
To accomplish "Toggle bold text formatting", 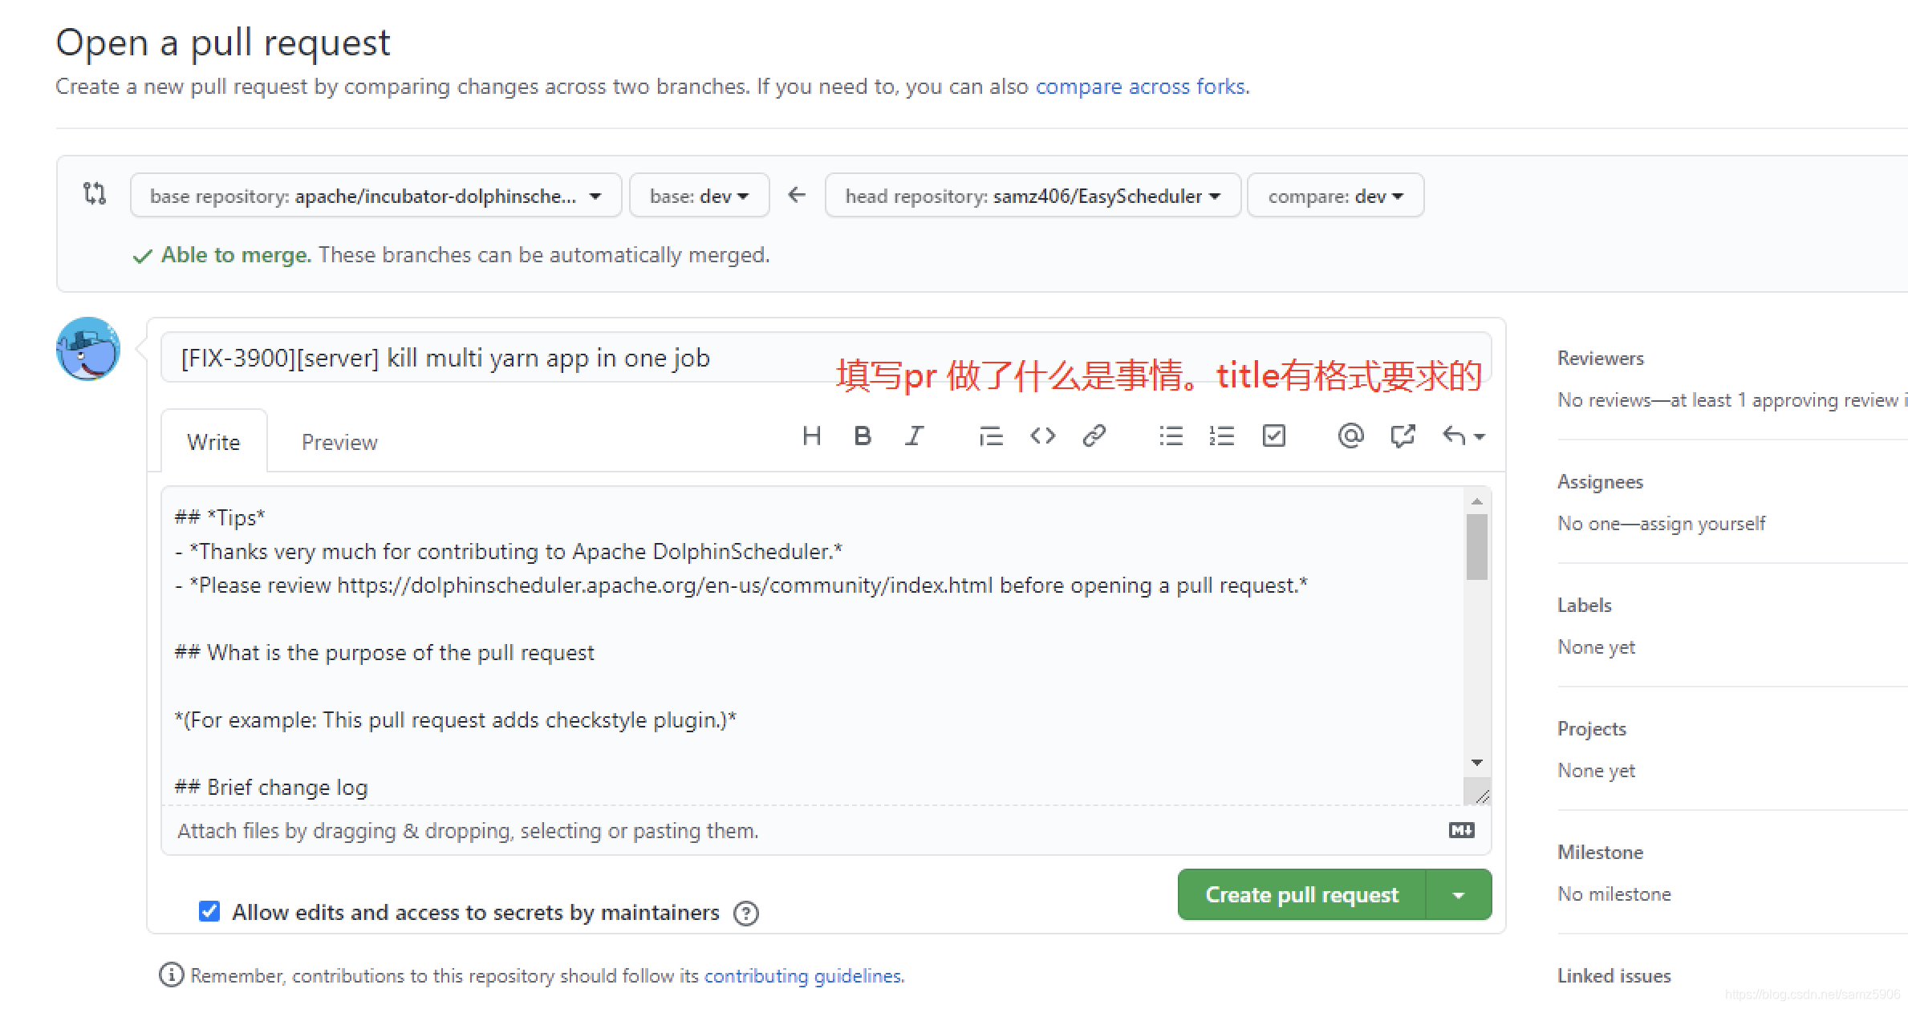I will pyautogui.click(x=863, y=436).
